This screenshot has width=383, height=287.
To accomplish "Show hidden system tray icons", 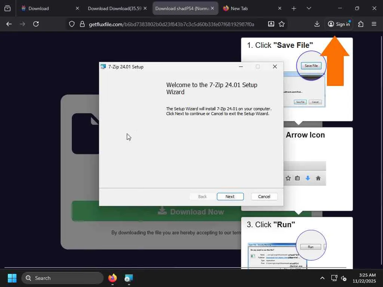I will pos(322,278).
